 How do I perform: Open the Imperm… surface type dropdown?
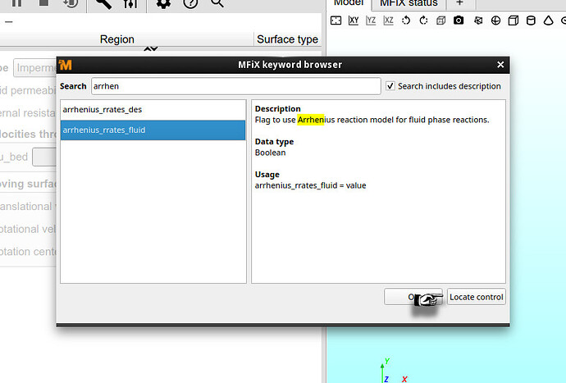pos(35,68)
